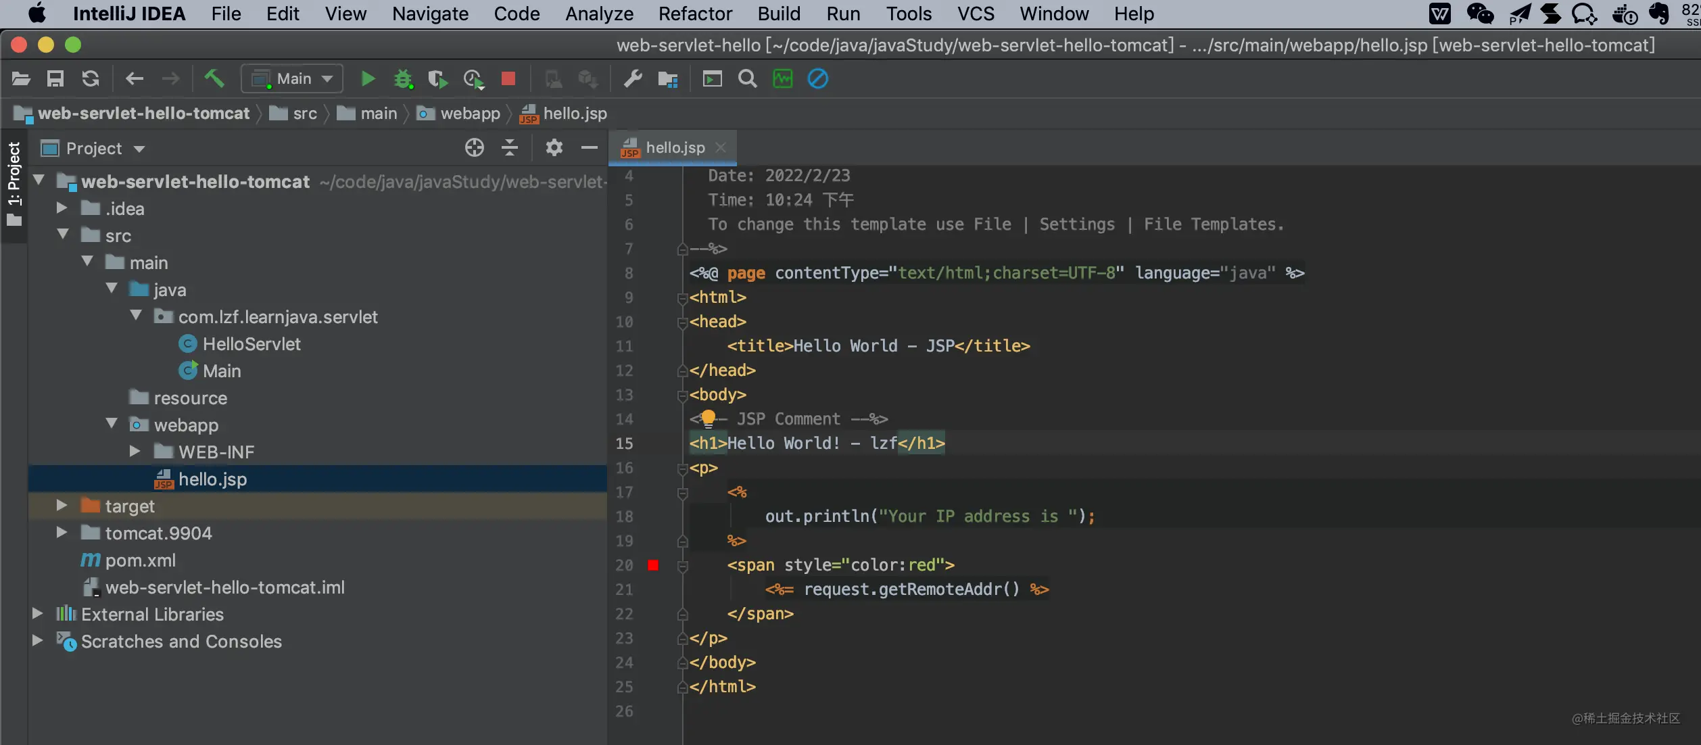The width and height of the screenshot is (1701, 745).
Task: Click the Open folder toolbar icon
Action: [21, 79]
